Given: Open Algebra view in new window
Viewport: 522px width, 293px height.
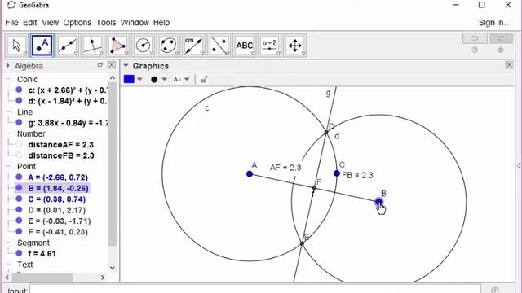Looking at the screenshot, I should click(100, 65).
